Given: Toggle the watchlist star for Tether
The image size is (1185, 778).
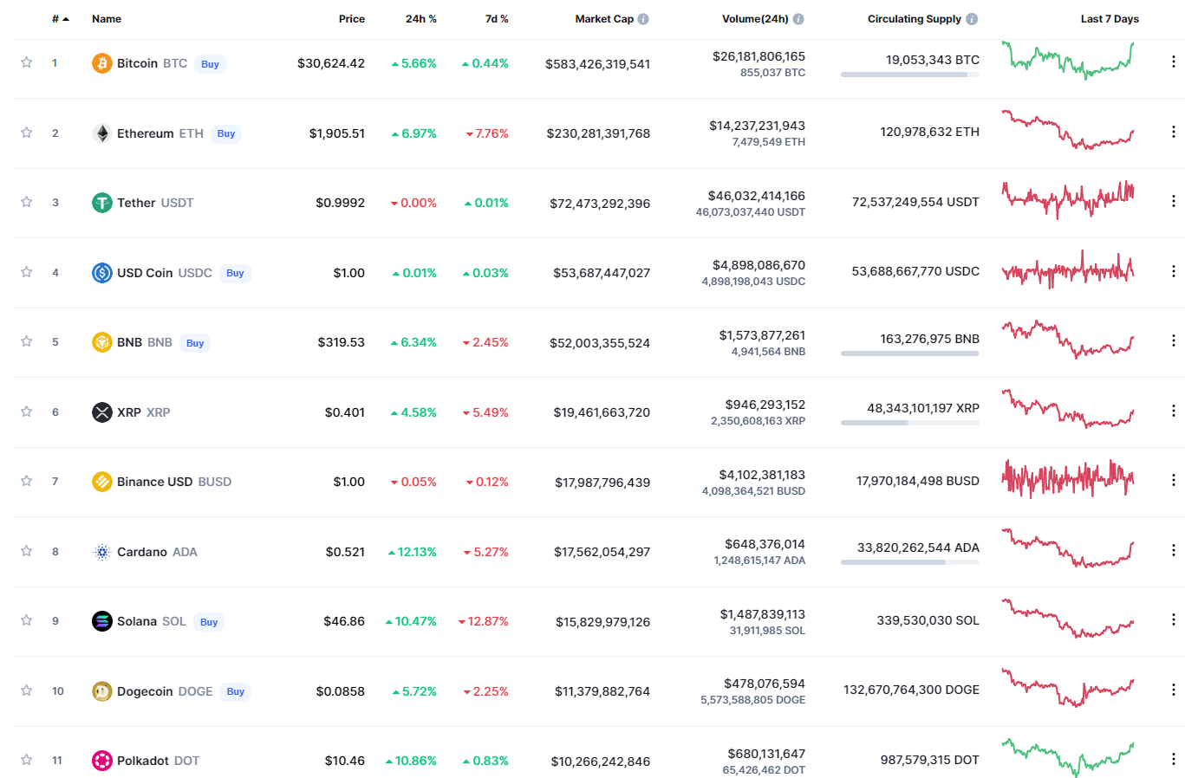Looking at the screenshot, I should [27, 202].
